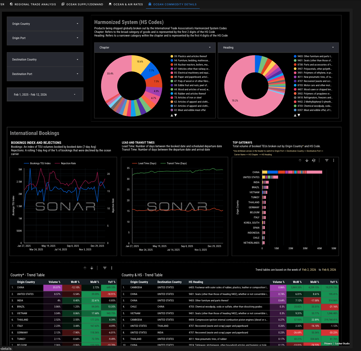Click filter icon in Top Gateways toolbar
This screenshot has width=361, height=351.
point(327,160)
